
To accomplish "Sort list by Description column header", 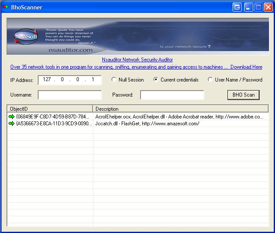I will [x=180, y=109].
